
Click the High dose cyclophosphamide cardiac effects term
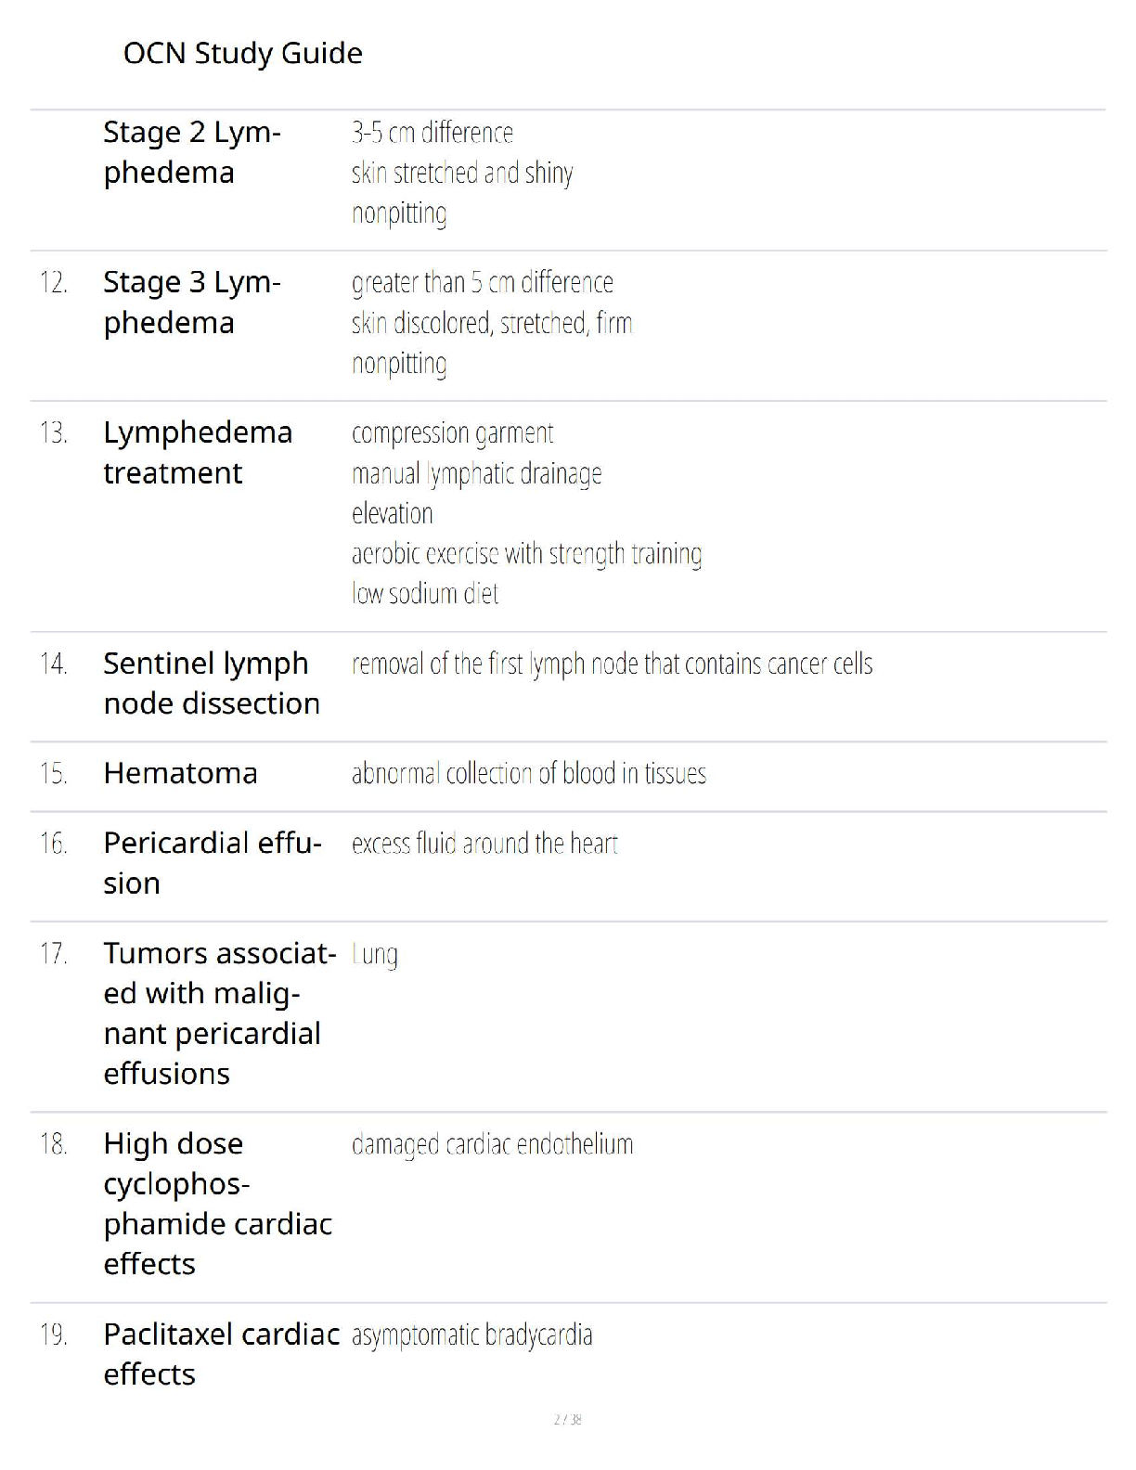(x=217, y=1204)
